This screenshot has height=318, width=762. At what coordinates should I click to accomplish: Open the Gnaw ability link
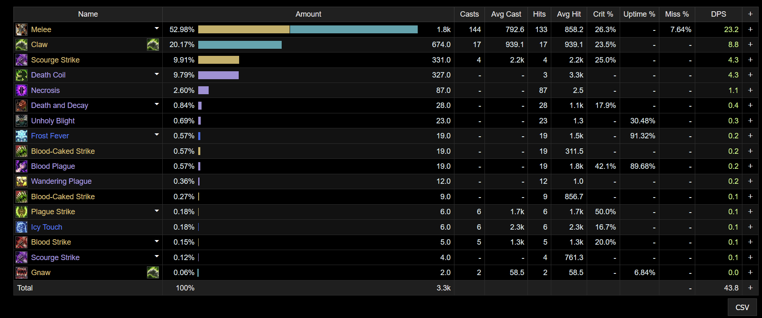click(40, 273)
